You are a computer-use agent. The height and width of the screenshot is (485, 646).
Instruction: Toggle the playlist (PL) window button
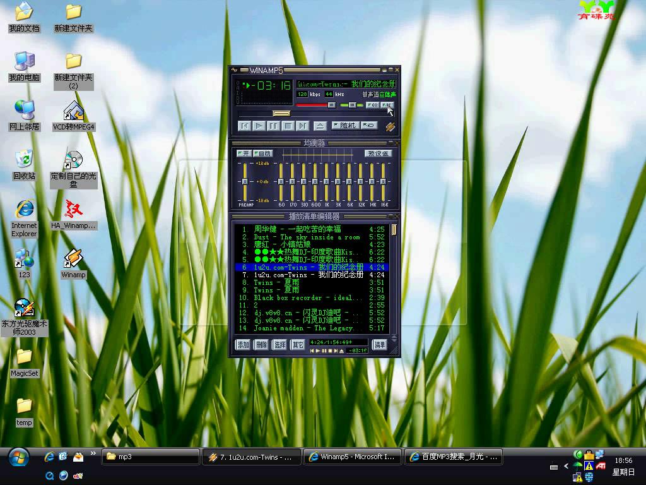[387, 105]
